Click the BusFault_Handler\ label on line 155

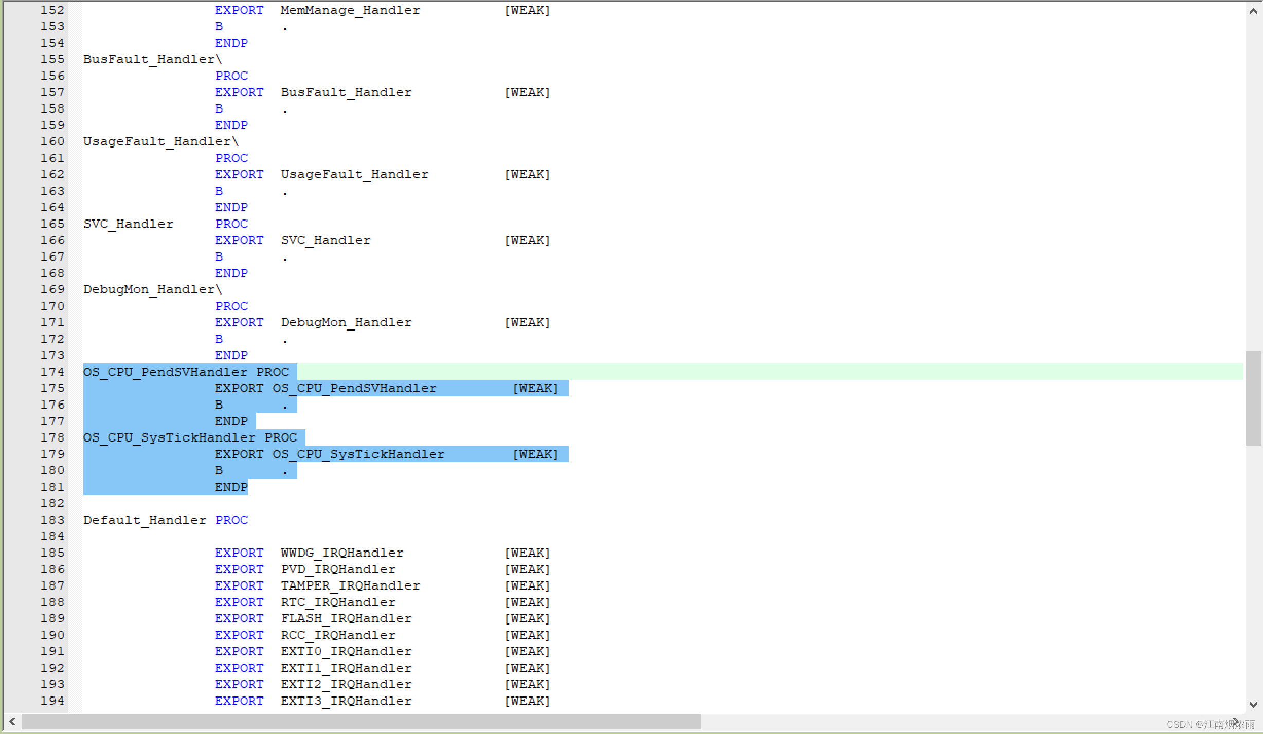pyautogui.click(x=153, y=60)
